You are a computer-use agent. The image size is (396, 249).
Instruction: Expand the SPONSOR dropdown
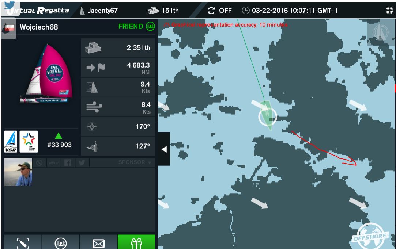click(134, 162)
